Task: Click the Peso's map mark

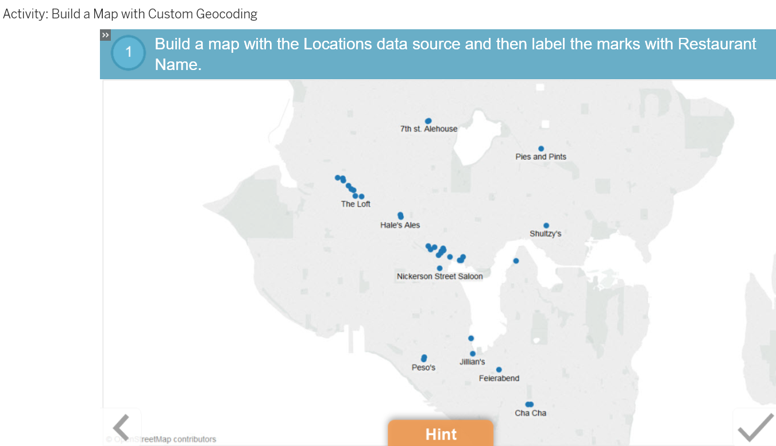Action: 424,357
